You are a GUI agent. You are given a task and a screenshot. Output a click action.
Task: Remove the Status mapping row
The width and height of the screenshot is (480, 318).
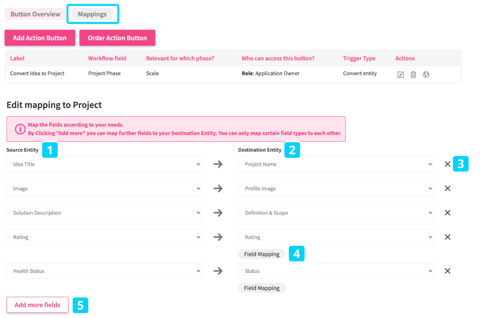coord(447,271)
